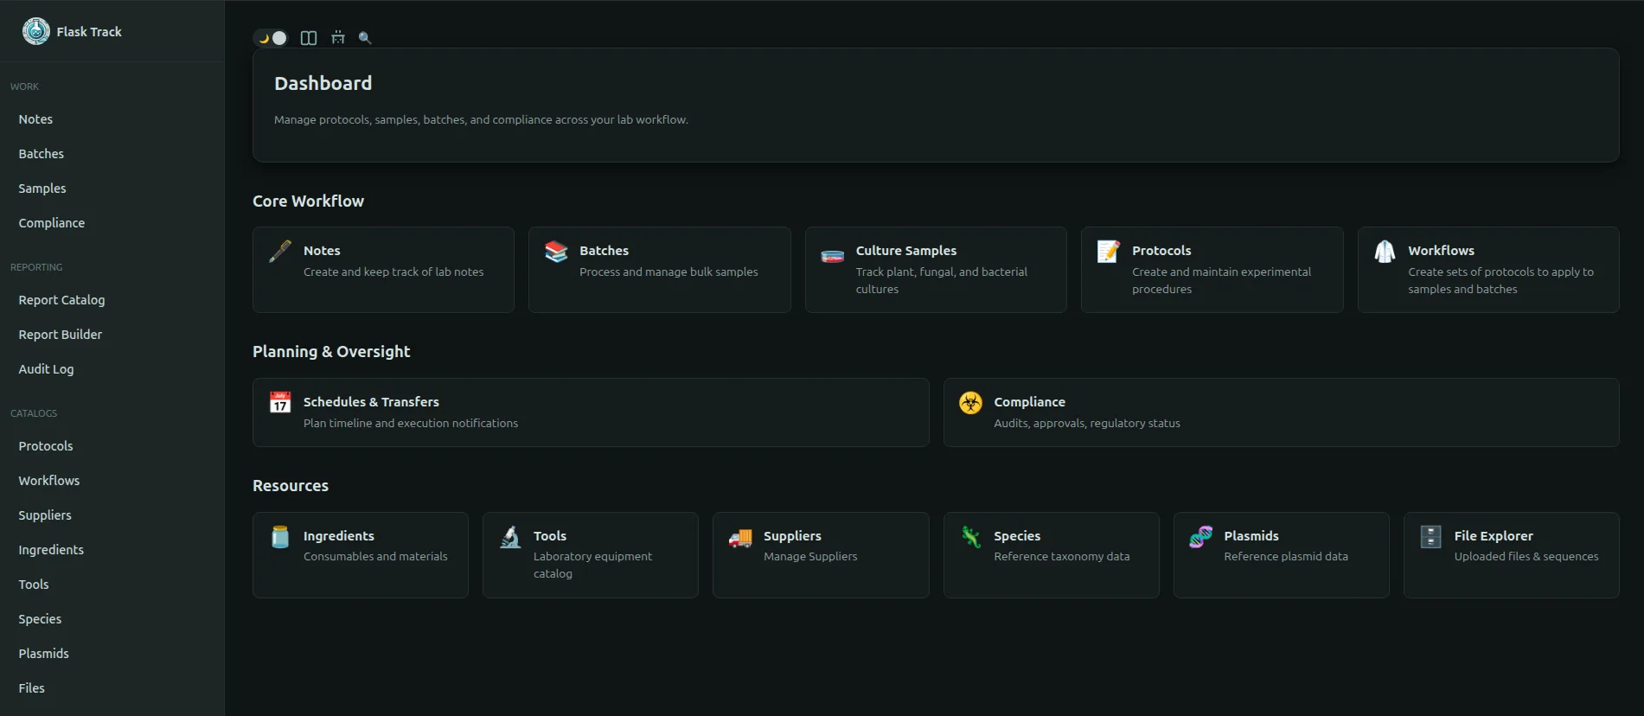Image resolution: width=1644 pixels, height=716 pixels.
Task: Toggle the dark mode moon switch
Action: 271,38
